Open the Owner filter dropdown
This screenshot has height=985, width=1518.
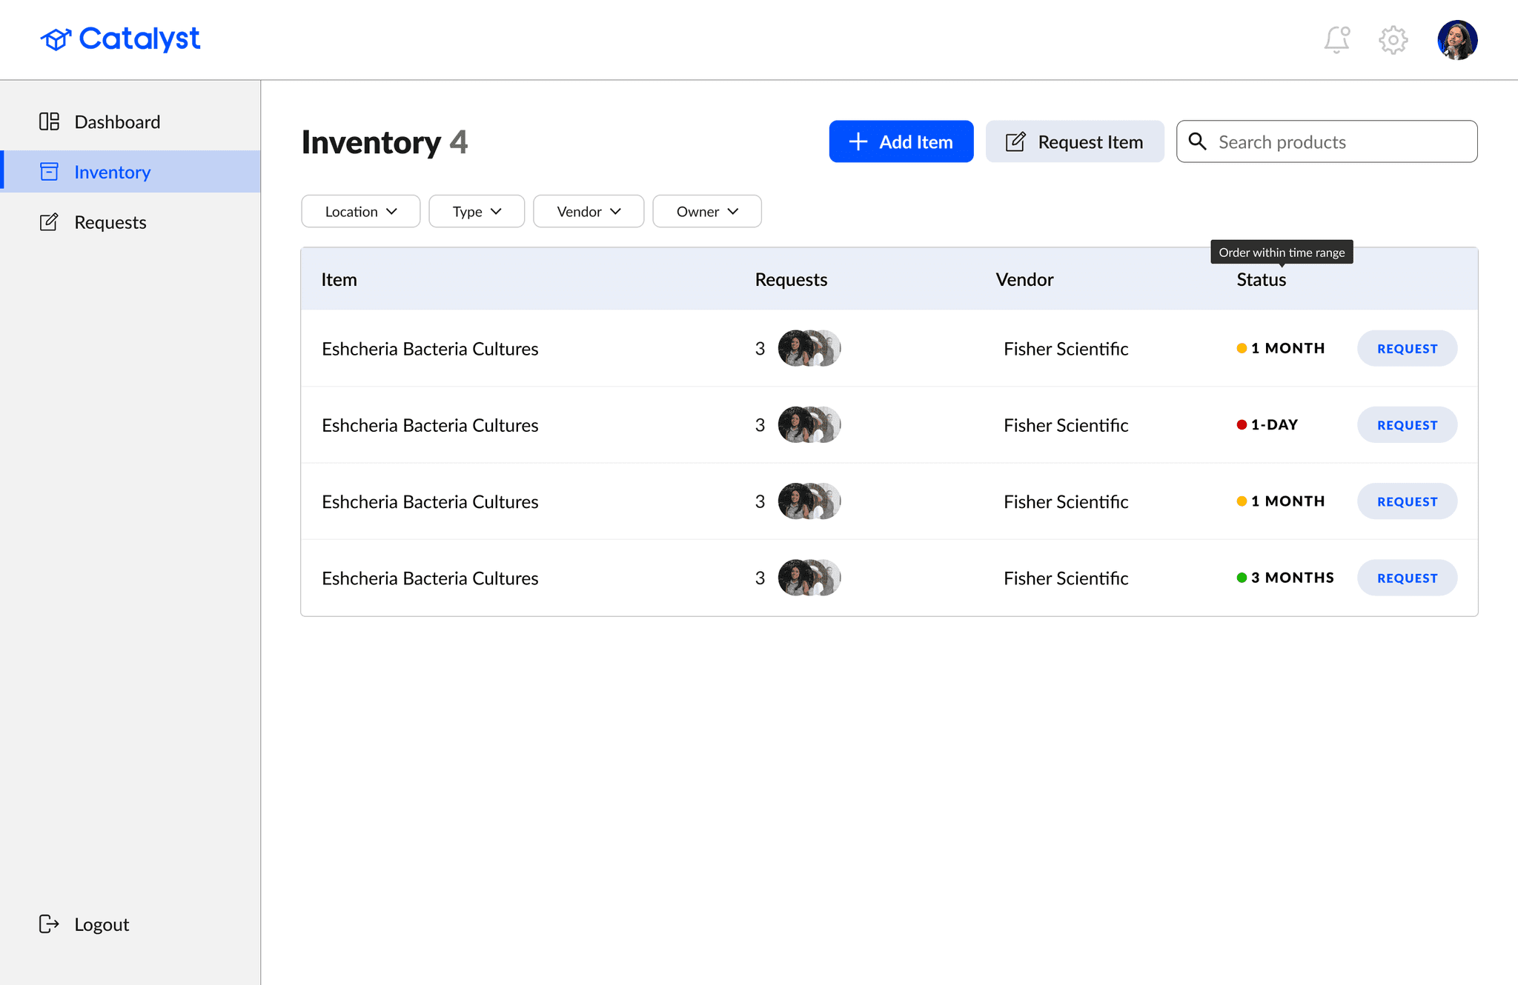coord(707,211)
